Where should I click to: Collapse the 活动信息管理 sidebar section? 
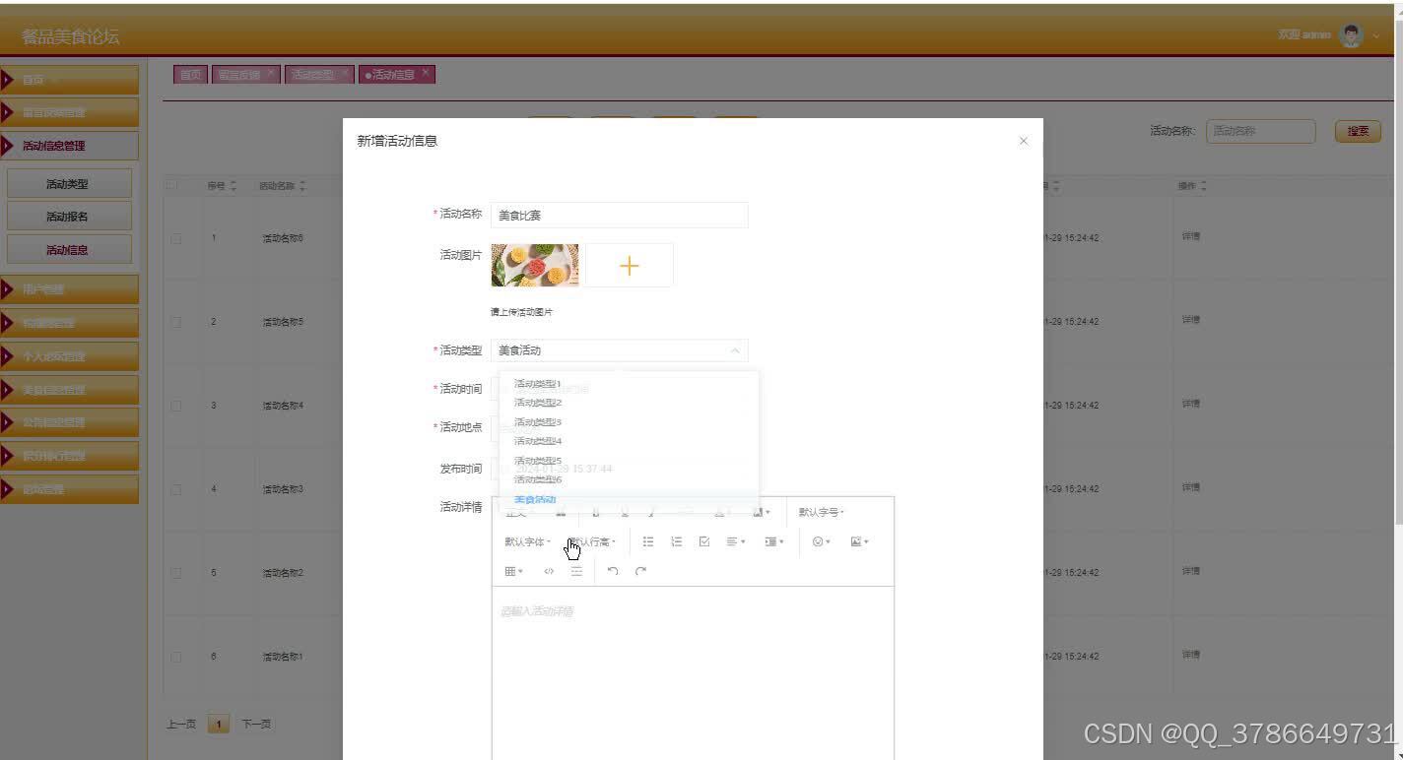69,146
